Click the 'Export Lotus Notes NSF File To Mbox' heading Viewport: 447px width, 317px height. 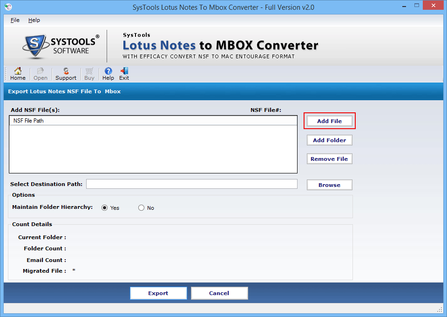click(64, 91)
